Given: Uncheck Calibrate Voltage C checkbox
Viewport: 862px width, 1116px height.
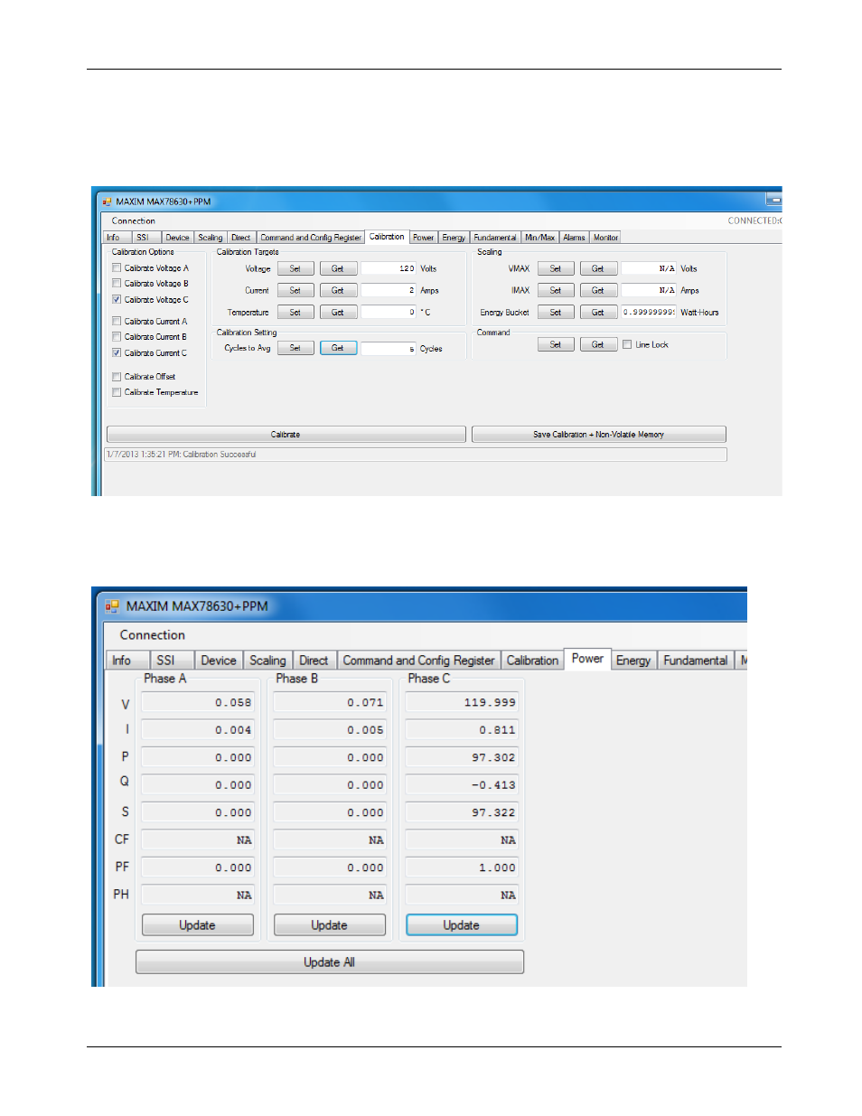Looking at the screenshot, I should (x=117, y=299).
